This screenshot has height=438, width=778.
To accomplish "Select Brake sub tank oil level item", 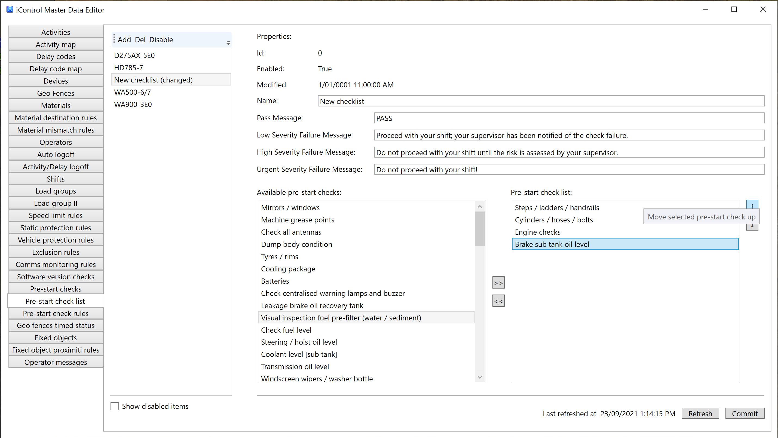I will click(x=625, y=244).
